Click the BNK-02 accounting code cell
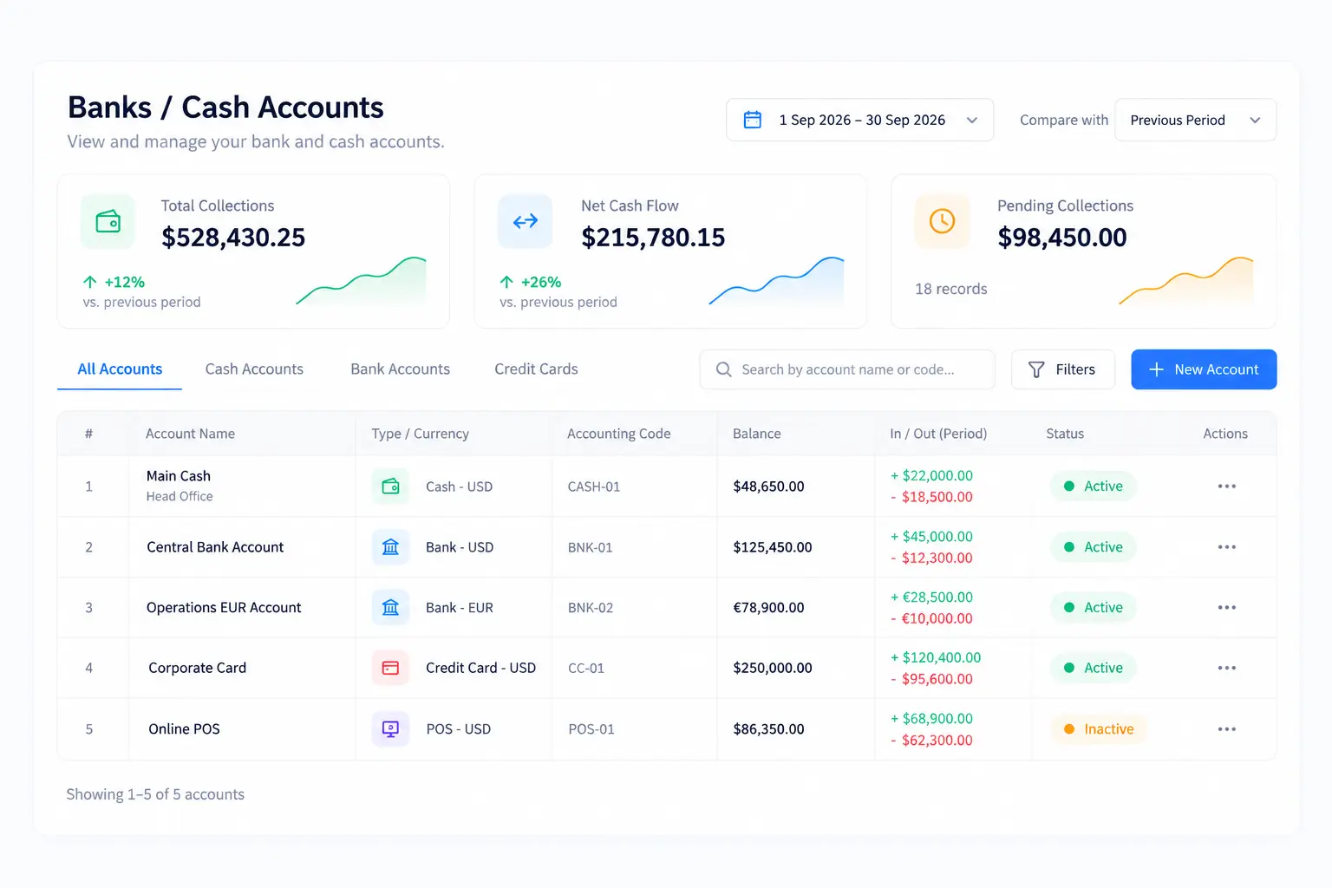 click(591, 608)
